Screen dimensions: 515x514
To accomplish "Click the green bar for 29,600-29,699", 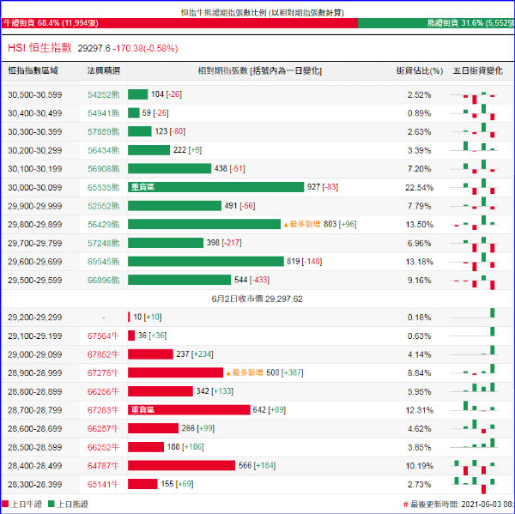I will point(206,261).
